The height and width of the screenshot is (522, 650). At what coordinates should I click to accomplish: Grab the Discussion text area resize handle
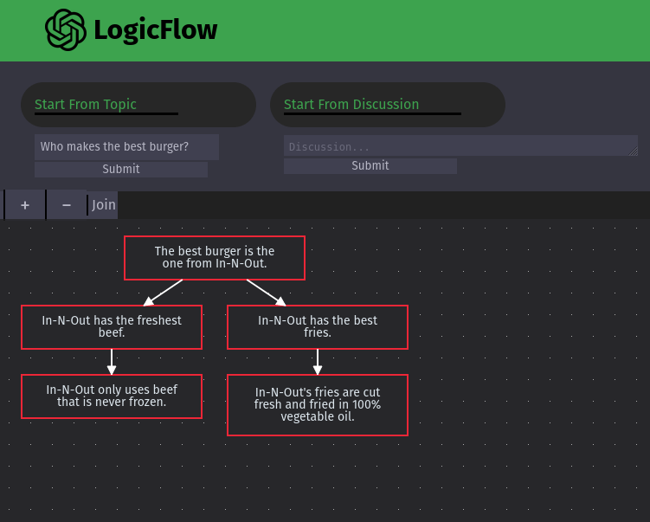point(634,151)
